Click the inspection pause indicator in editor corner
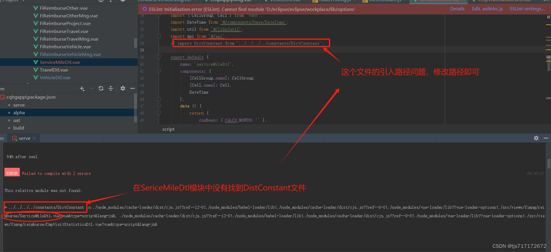 point(548,17)
